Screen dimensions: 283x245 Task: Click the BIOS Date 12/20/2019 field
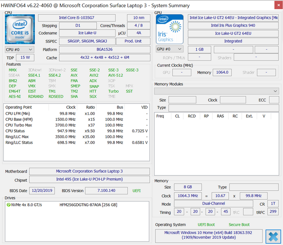42,190
